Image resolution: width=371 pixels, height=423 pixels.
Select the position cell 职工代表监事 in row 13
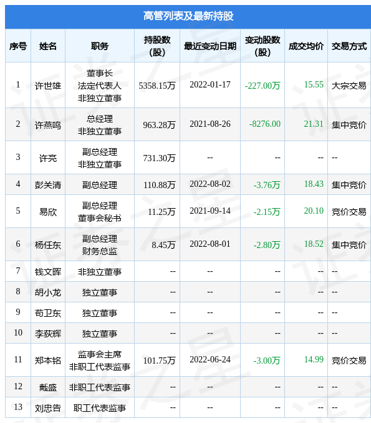point(100,408)
